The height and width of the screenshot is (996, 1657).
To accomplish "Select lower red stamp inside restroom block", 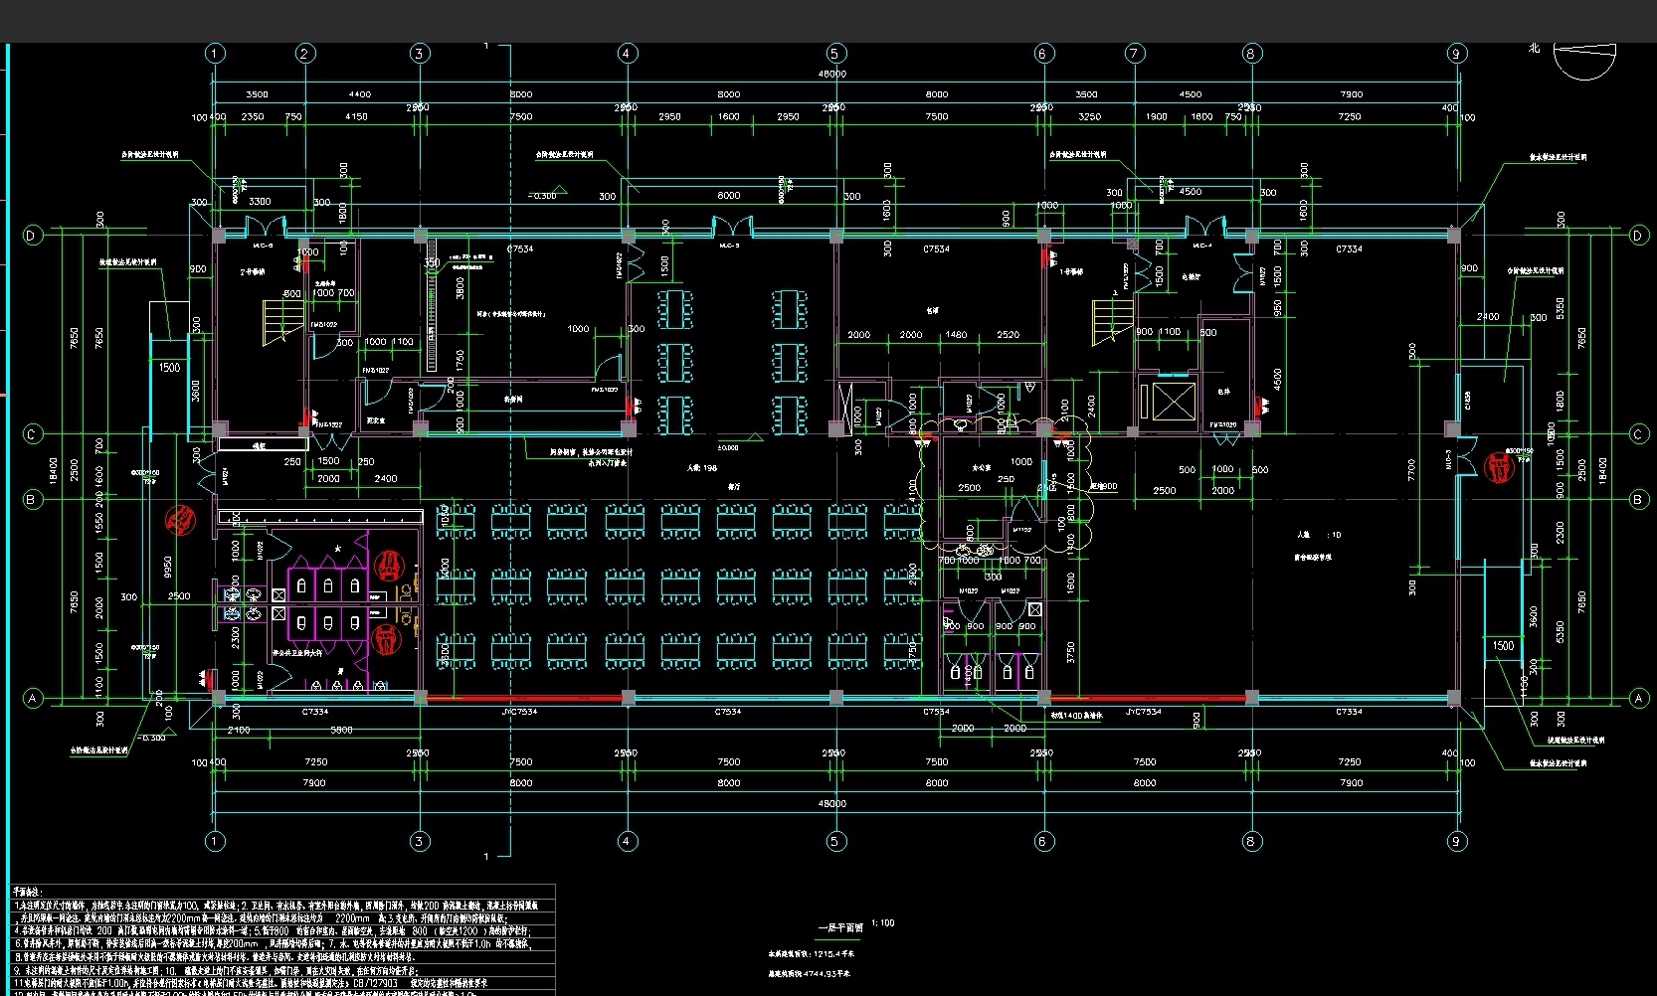I will [x=387, y=637].
